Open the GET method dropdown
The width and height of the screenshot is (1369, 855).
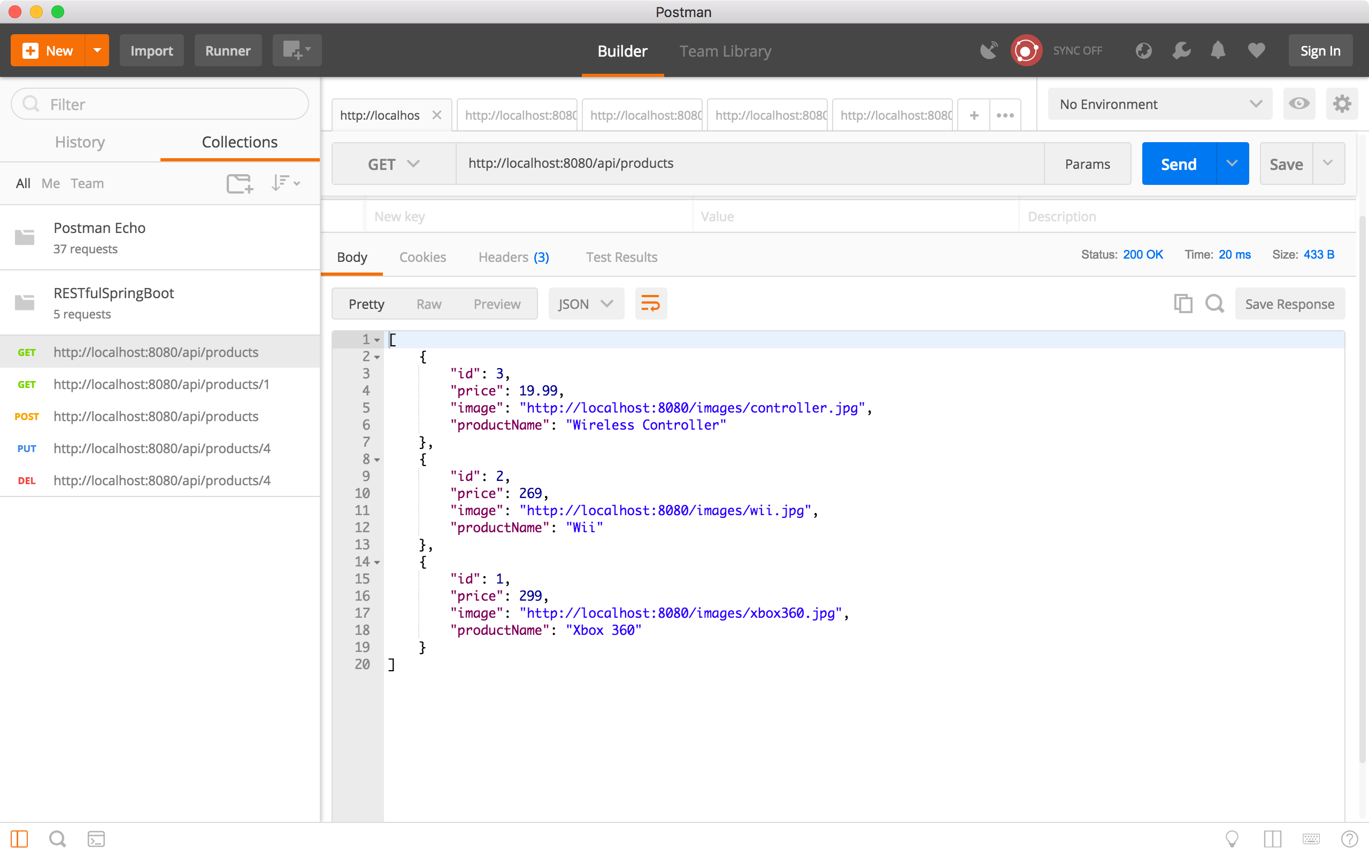[394, 164]
